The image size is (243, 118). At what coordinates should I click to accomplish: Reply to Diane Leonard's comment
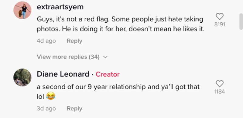(74, 109)
